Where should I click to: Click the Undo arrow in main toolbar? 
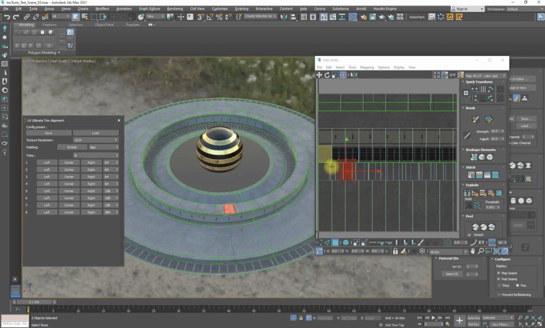tap(7, 17)
